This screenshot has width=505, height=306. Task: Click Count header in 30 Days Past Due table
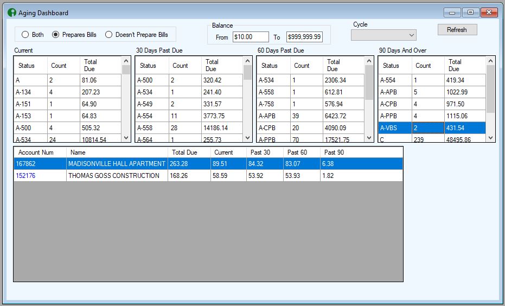(185, 66)
